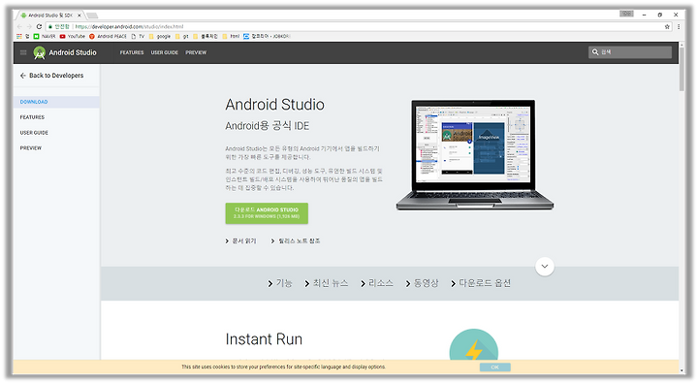Click the Android Studio logo icon
The width and height of the screenshot is (698, 384).
coord(40,53)
